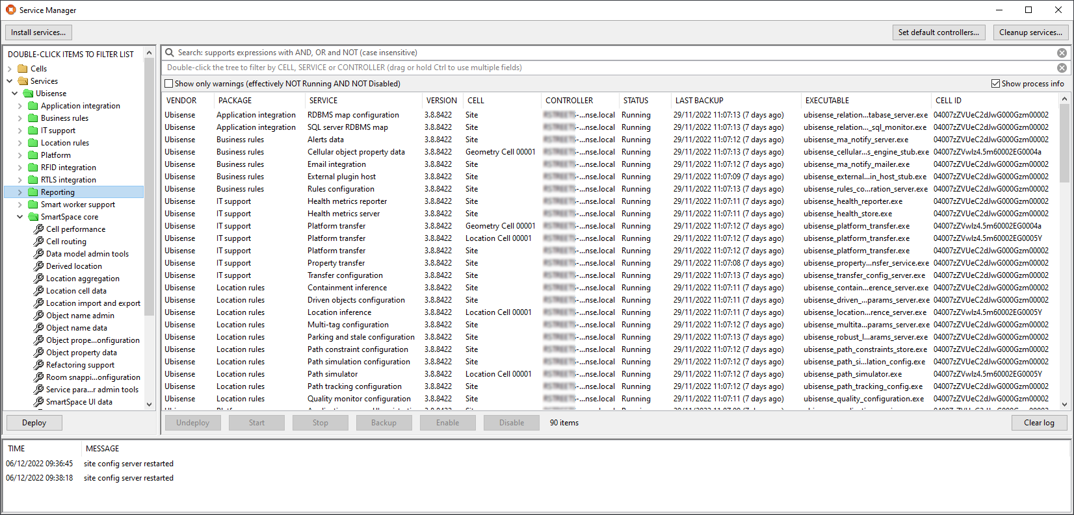The height and width of the screenshot is (515, 1074).
Task: Click the Services folder icon
Action: click(23, 81)
